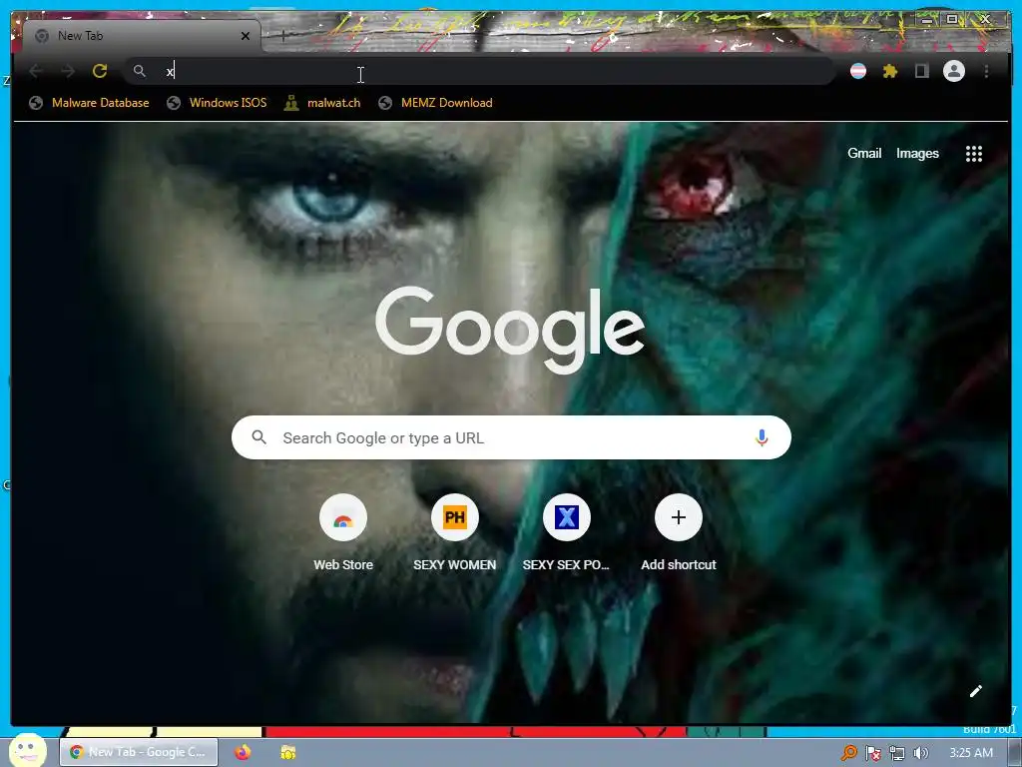This screenshot has height=767, width=1022.
Task: Switch to Chrome taskbar button
Action: (139, 752)
